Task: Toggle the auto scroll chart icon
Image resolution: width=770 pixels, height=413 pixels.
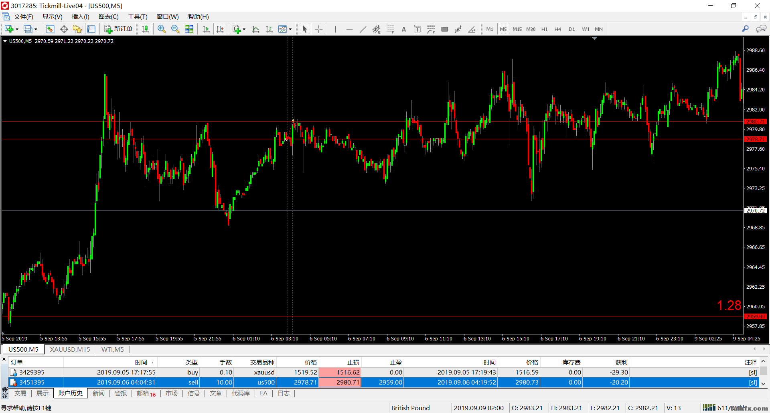Action: pyautogui.click(x=206, y=29)
